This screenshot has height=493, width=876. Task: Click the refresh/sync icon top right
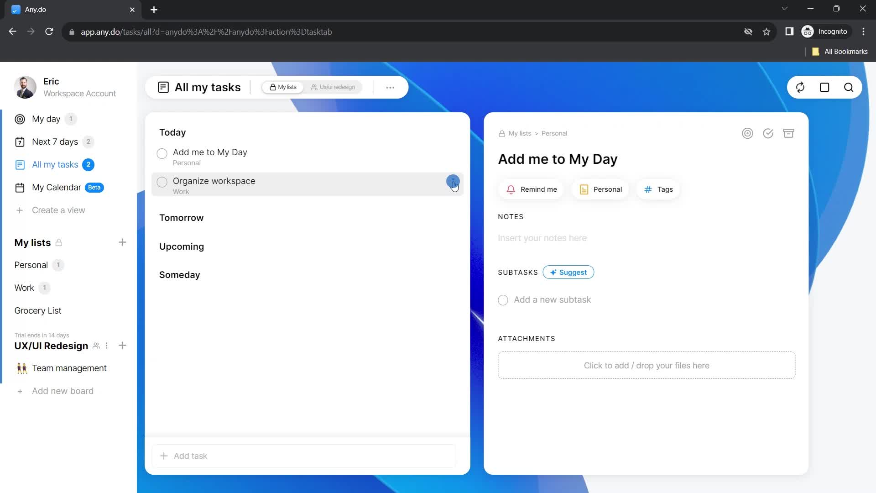pyautogui.click(x=800, y=87)
